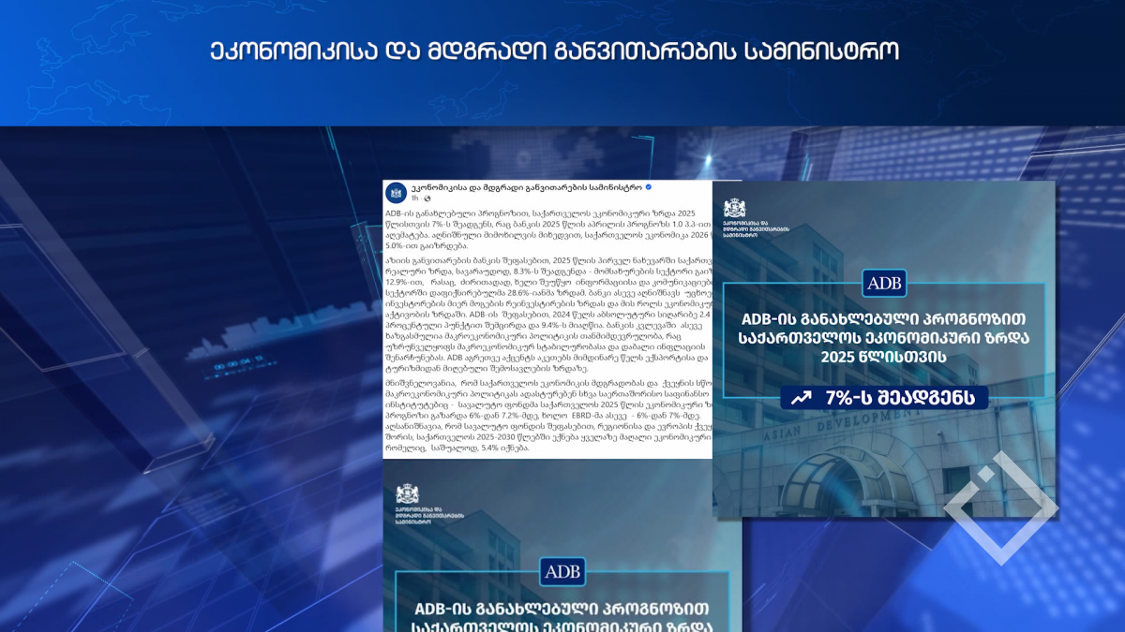Click the ADB logo in the lower image

[562, 570]
